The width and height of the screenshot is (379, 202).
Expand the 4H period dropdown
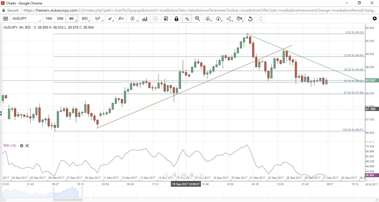coord(72,18)
